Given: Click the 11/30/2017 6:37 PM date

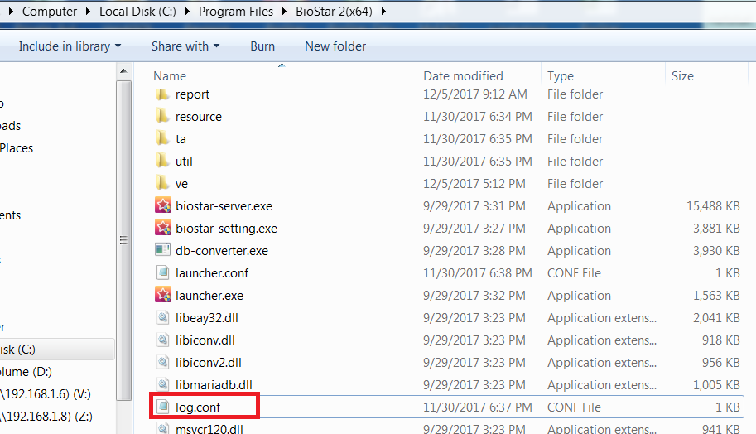Looking at the screenshot, I should (x=477, y=407).
